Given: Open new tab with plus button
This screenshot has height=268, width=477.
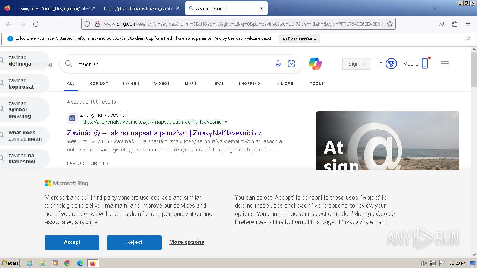Looking at the screenshot, I should [x=275, y=8].
